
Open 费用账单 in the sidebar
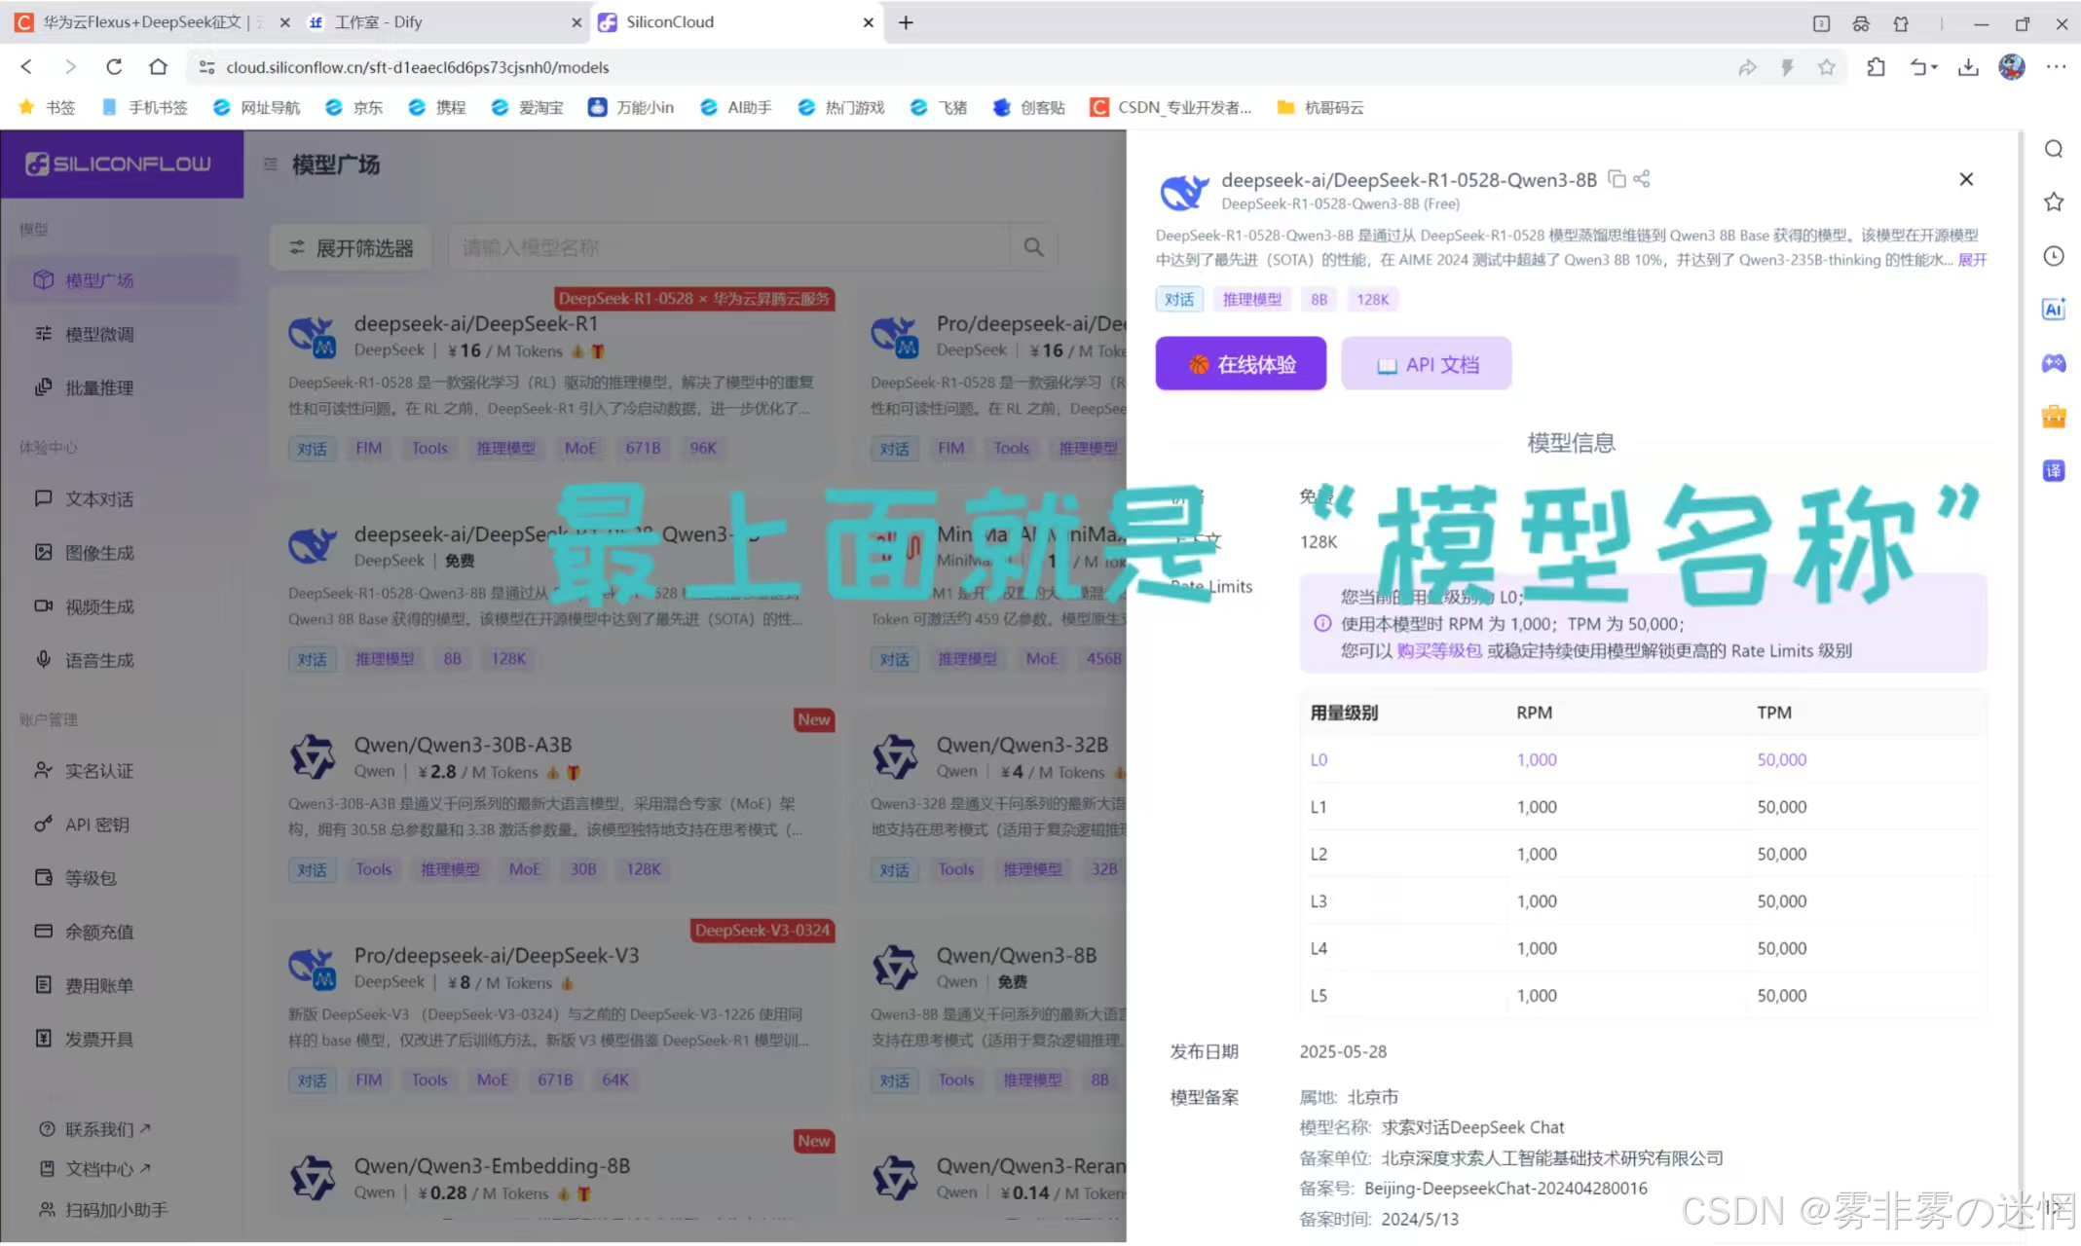pyautogui.click(x=122, y=985)
